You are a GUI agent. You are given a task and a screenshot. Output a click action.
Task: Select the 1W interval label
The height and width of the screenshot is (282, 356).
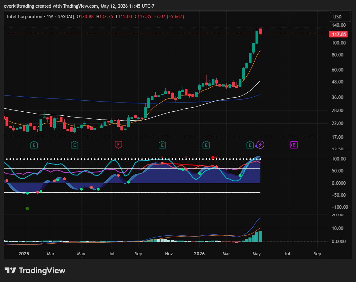(50, 17)
